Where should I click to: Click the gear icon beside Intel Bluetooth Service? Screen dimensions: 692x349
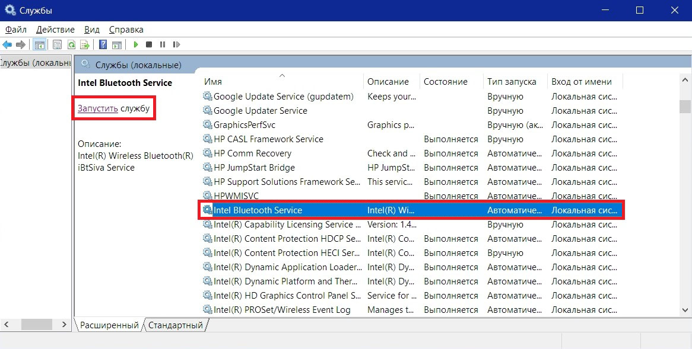(208, 210)
